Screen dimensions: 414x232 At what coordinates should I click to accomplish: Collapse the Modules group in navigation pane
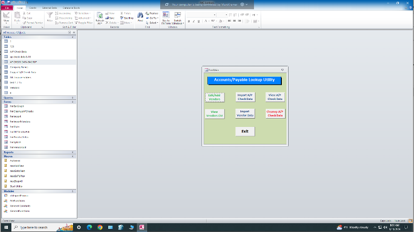[x=73, y=191]
